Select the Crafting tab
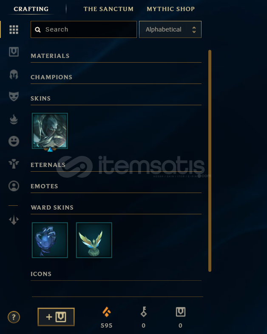 (31, 9)
